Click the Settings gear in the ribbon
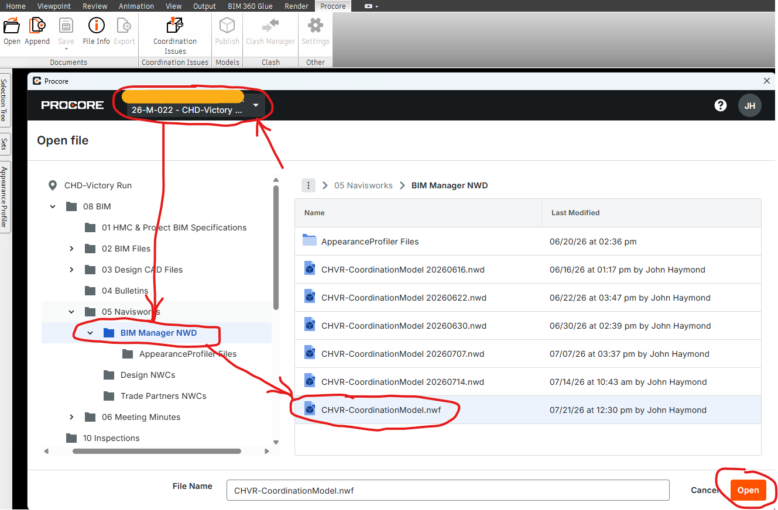The image size is (778, 510). 316,26
